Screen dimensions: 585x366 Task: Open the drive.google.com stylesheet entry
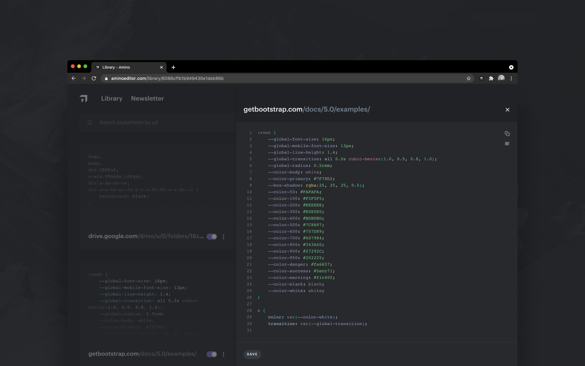click(146, 236)
